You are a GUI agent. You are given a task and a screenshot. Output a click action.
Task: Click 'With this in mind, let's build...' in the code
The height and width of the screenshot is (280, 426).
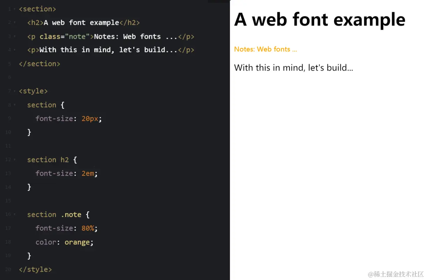(109, 50)
